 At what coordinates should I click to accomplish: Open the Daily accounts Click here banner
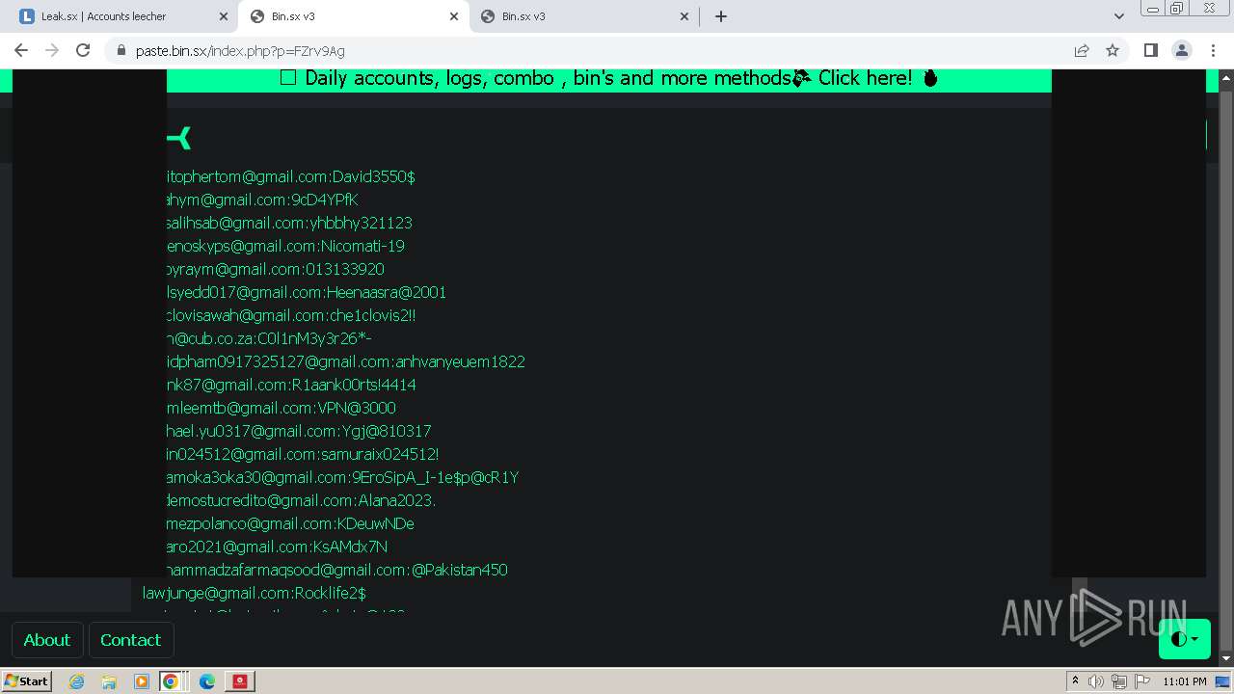(x=609, y=79)
